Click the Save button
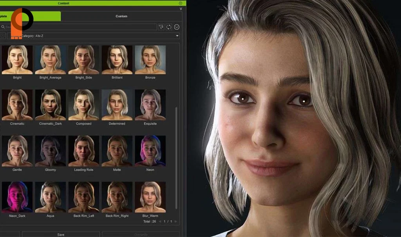Viewport: 401px width, 237px height. pos(61,234)
